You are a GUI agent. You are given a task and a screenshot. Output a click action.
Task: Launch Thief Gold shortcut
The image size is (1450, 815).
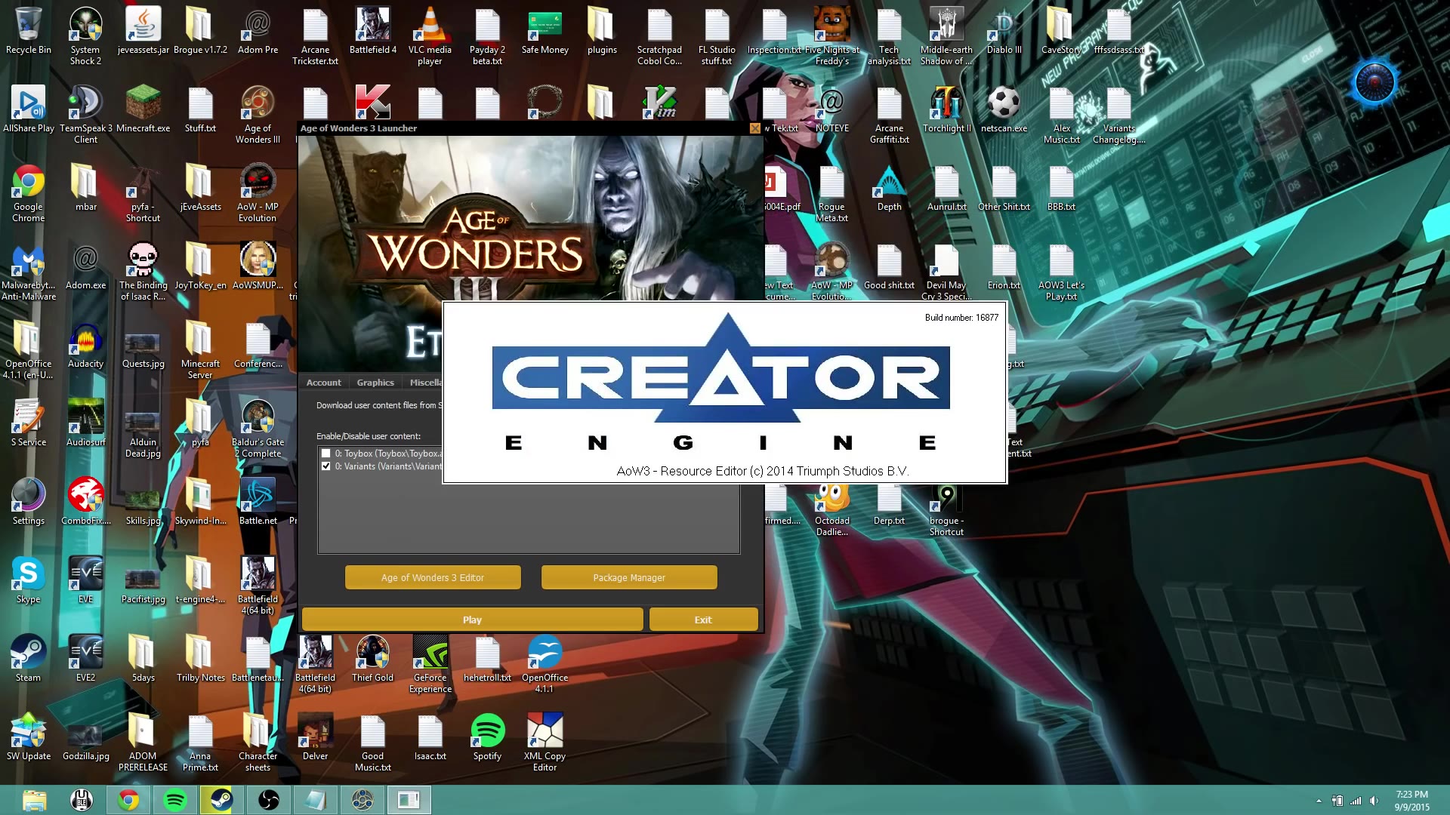click(x=372, y=659)
